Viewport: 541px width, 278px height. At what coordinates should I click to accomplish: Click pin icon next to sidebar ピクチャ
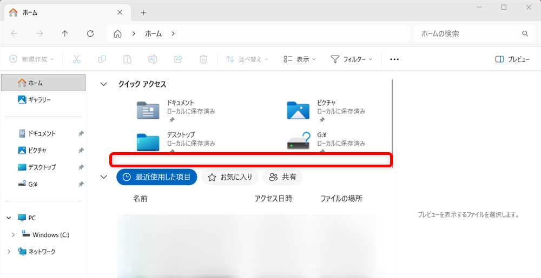click(81, 151)
